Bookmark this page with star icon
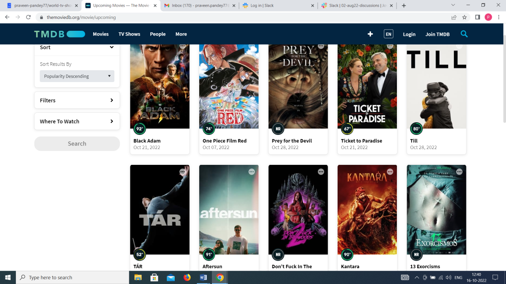 464,17
